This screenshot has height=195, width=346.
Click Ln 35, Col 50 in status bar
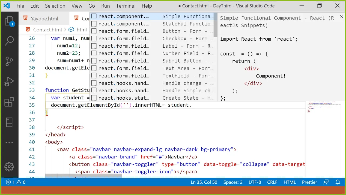[x=204, y=182]
